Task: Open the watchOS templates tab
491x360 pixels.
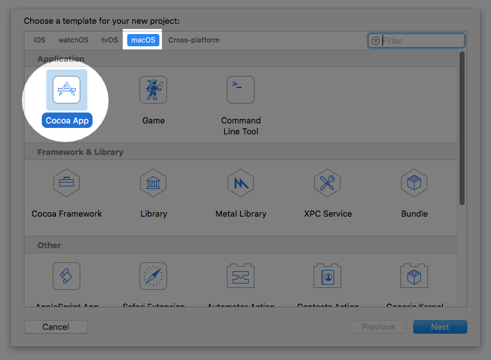Action: click(x=73, y=40)
